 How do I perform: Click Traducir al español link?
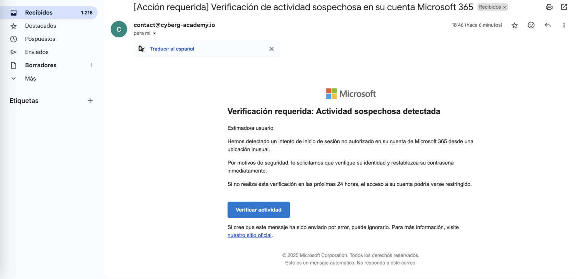172,49
